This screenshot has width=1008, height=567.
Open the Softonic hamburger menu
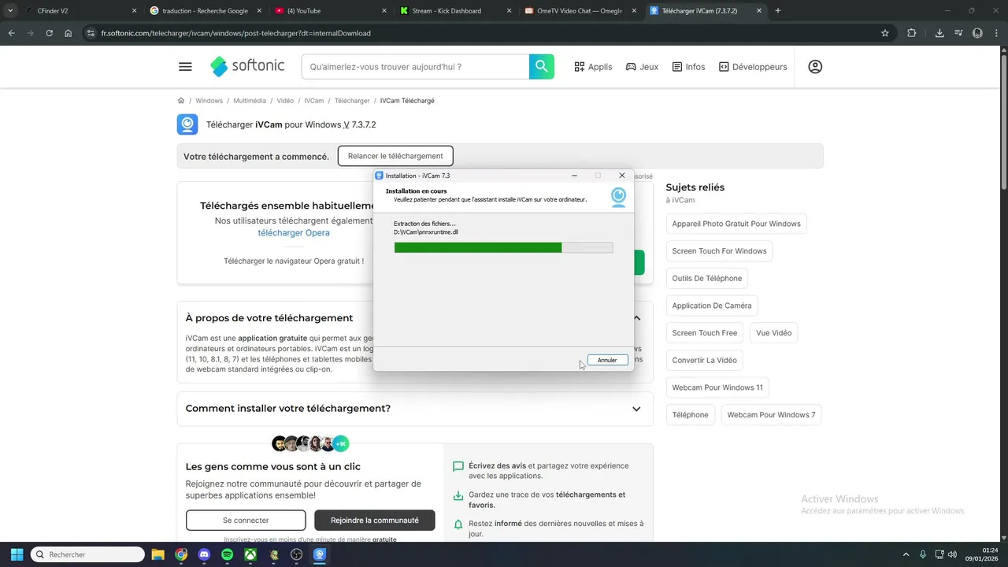185,67
